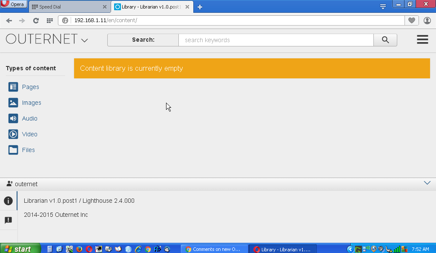Open the hamburger menu icon
This screenshot has width=436, height=253.
tap(422, 40)
